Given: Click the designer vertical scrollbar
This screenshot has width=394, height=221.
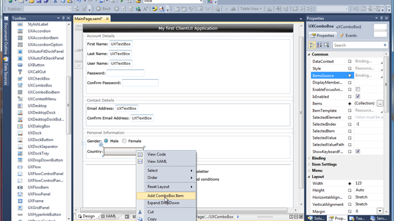Looking at the screenshot, I should pos(301,113).
